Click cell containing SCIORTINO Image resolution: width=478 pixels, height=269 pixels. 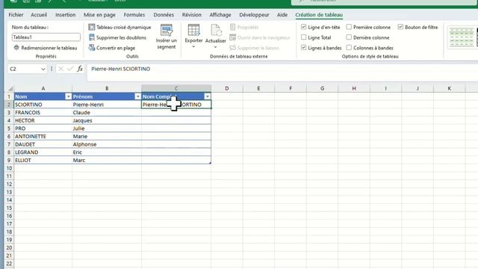[x=43, y=105]
